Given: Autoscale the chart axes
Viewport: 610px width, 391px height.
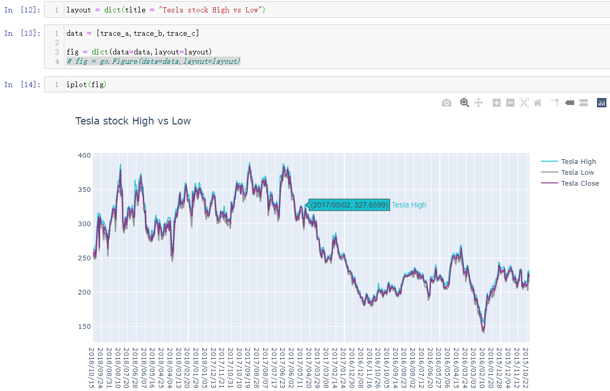Looking at the screenshot, I should [524, 103].
